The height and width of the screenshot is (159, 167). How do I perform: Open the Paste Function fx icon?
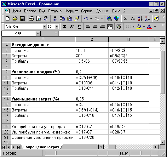[x=133, y=19]
